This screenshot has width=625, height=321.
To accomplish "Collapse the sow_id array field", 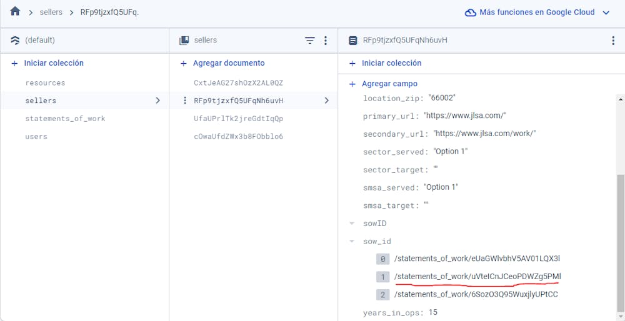I will [352, 241].
